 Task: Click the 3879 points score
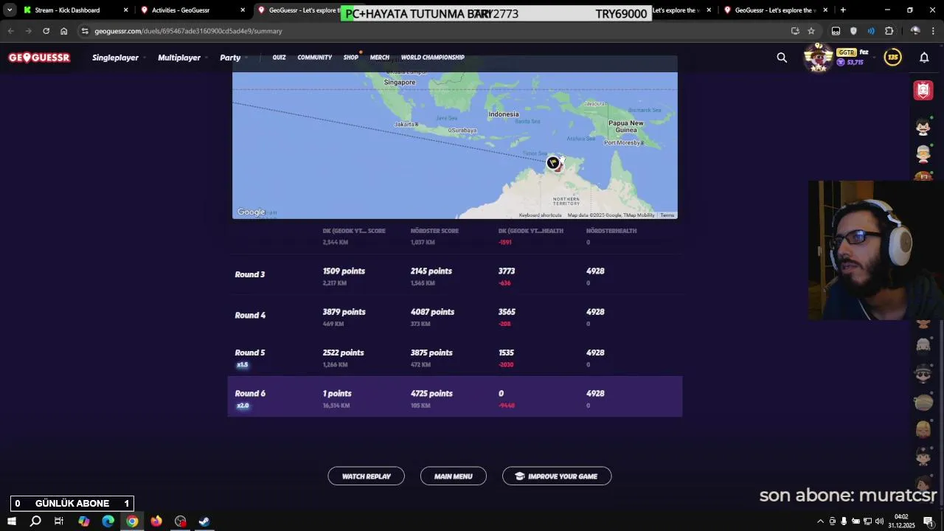344,312
